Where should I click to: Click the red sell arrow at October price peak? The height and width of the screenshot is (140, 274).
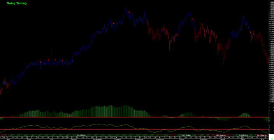coord(129,12)
